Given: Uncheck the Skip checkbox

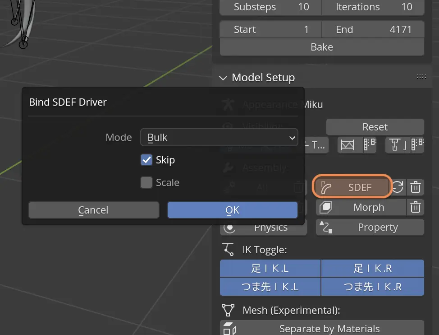Looking at the screenshot, I should pyautogui.click(x=146, y=160).
